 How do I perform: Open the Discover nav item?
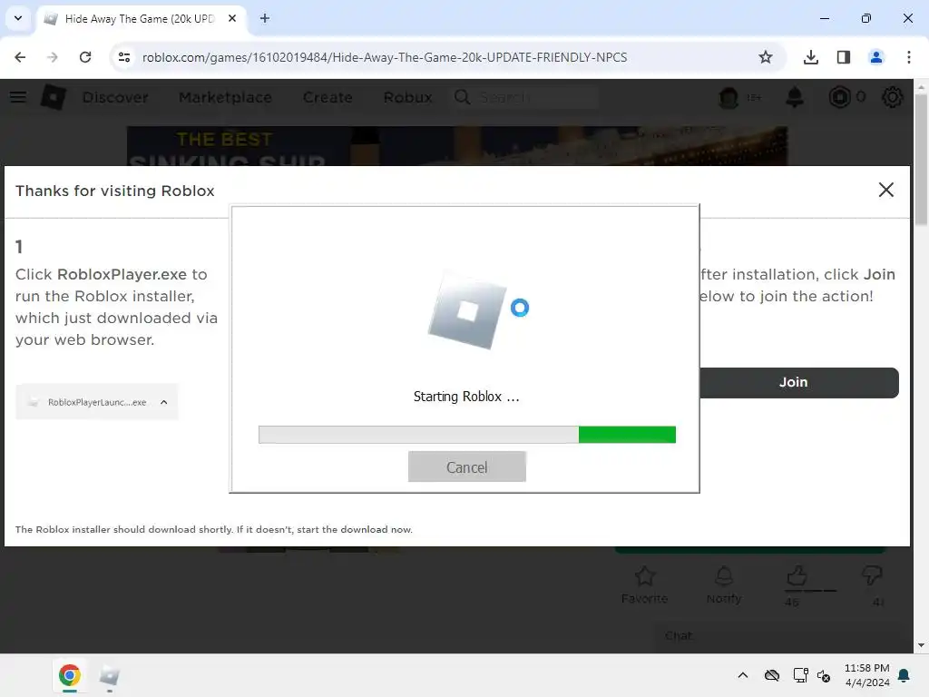[115, 97]
